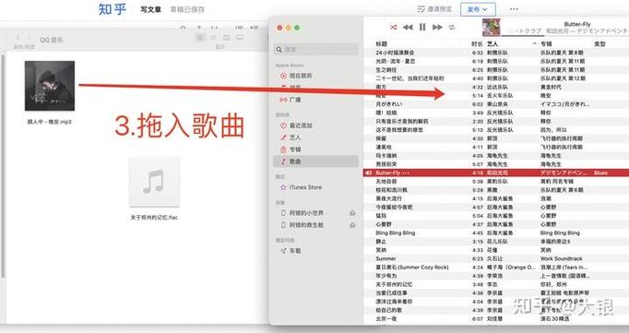Click the Blues genre cell

600,172
